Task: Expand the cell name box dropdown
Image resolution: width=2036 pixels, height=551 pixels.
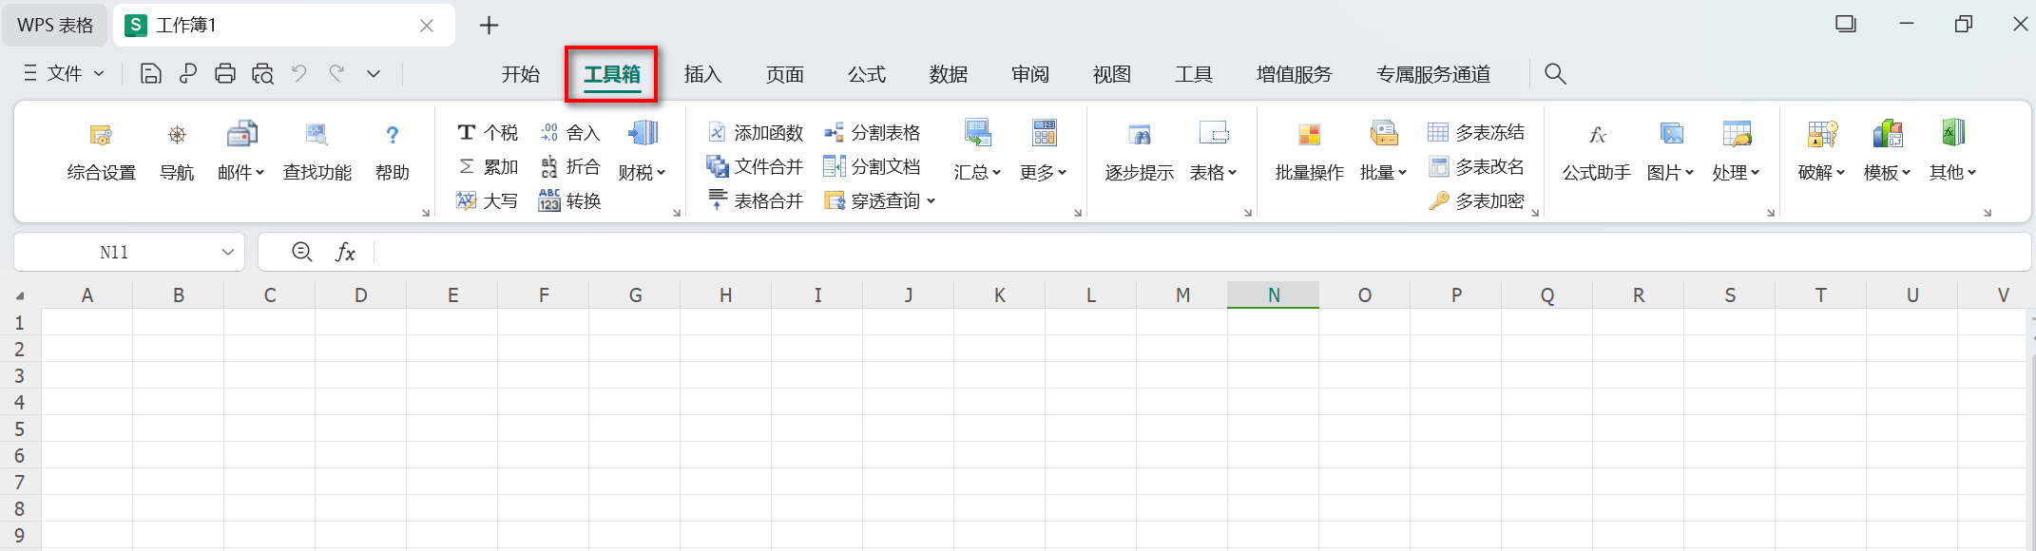Action: point(228,252)
